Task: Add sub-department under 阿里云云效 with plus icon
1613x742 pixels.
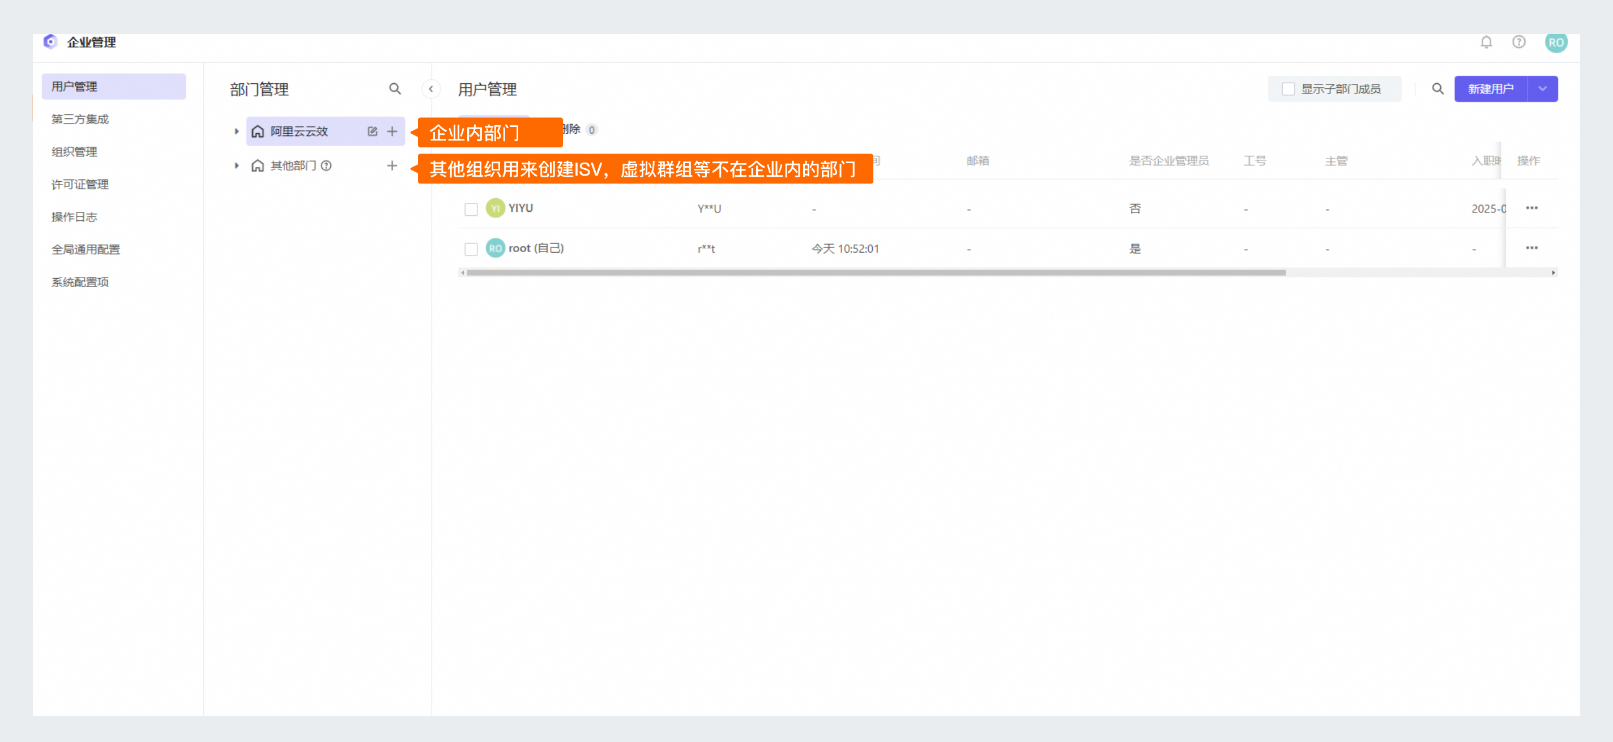Action: (392, 131)
